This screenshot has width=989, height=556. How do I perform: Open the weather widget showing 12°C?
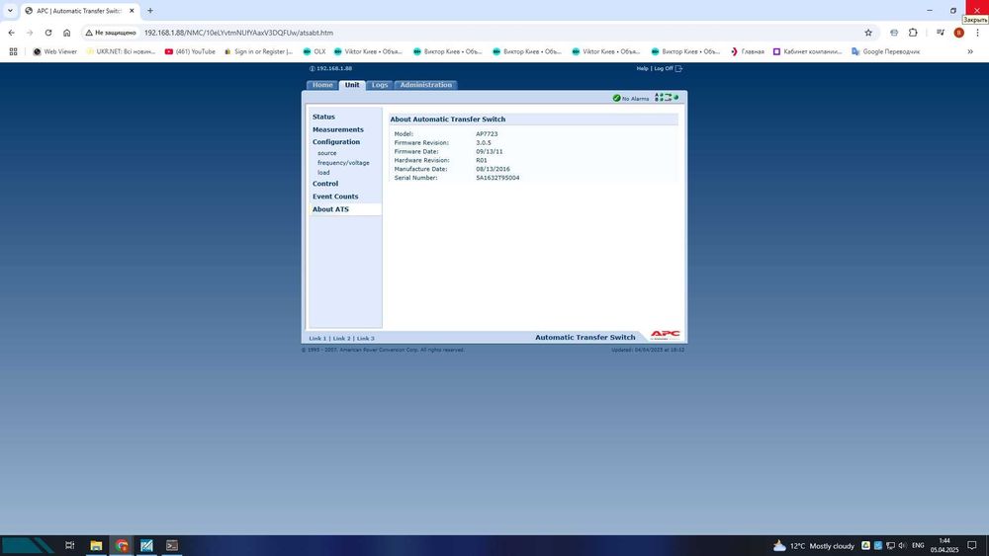point(814,546)
